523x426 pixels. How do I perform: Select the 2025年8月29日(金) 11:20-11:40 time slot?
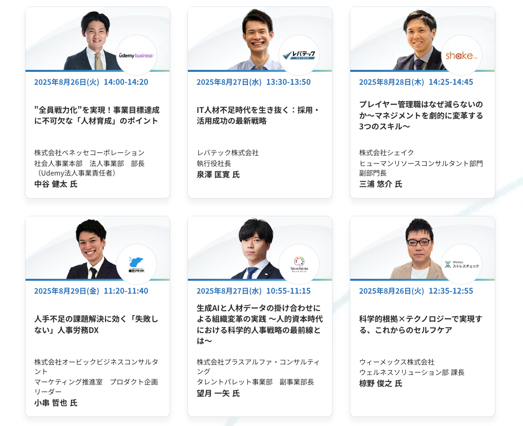click(91, 291)
